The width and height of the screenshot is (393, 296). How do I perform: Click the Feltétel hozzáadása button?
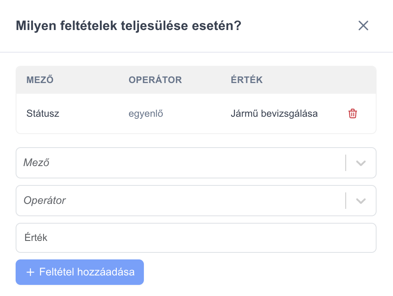[80, 272]
